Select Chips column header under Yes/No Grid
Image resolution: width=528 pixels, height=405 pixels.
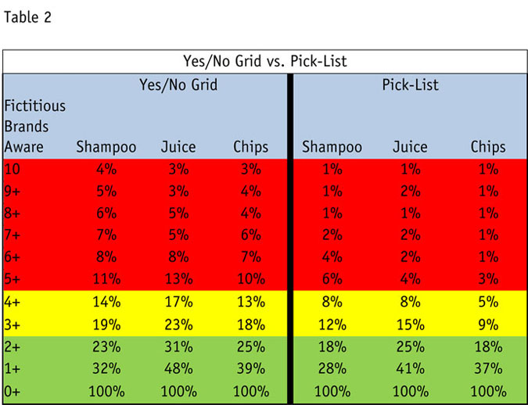coord(250,147)
